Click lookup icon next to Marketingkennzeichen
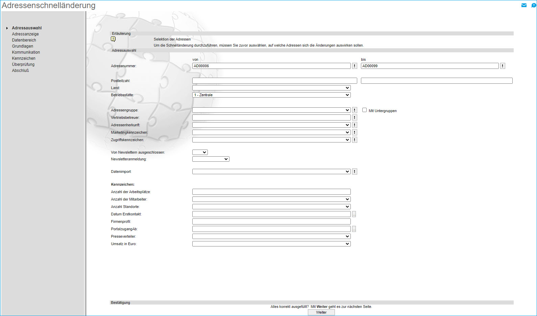This screenshot has width=537, height=316. 355,132
